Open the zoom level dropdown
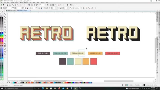 [x=45, y=5]
